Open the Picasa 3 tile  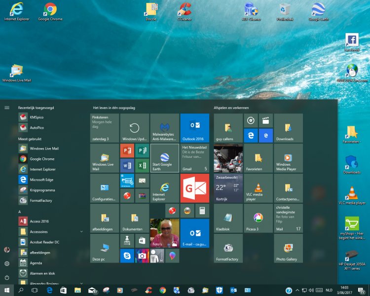click(259, 219)
